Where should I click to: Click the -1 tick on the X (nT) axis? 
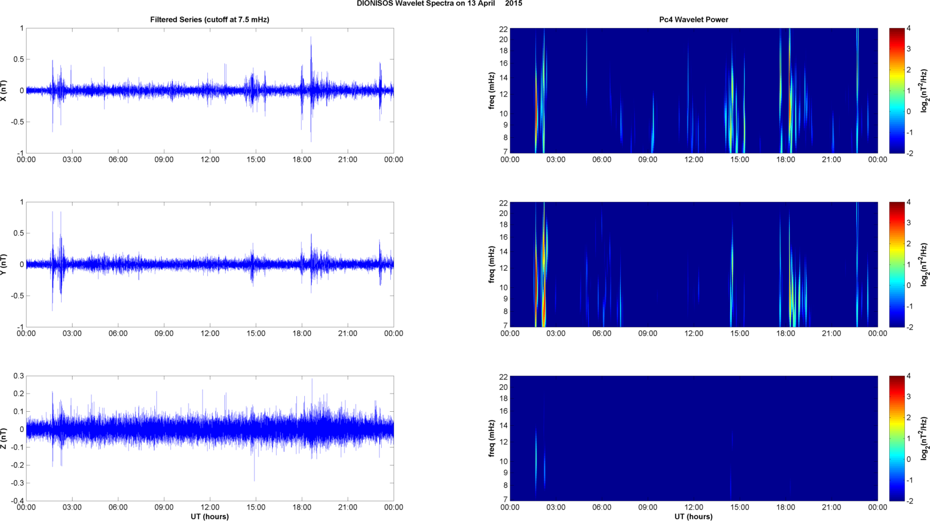(x=20, y=153)
